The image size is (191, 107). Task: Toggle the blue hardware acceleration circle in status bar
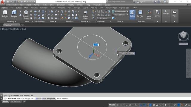point(179,105)
